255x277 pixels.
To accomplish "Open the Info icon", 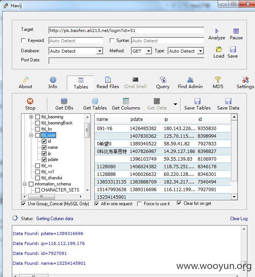I will click(x=53, y=80).
